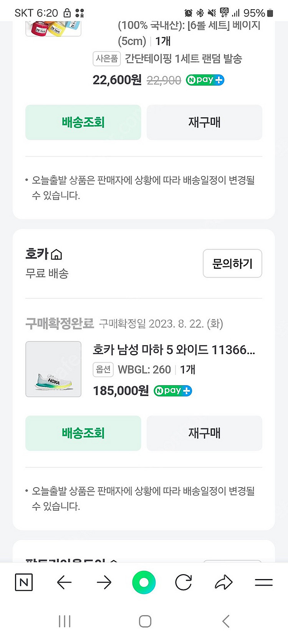
Task: Reload the page with refresh icon
Action: pos(184,582)
